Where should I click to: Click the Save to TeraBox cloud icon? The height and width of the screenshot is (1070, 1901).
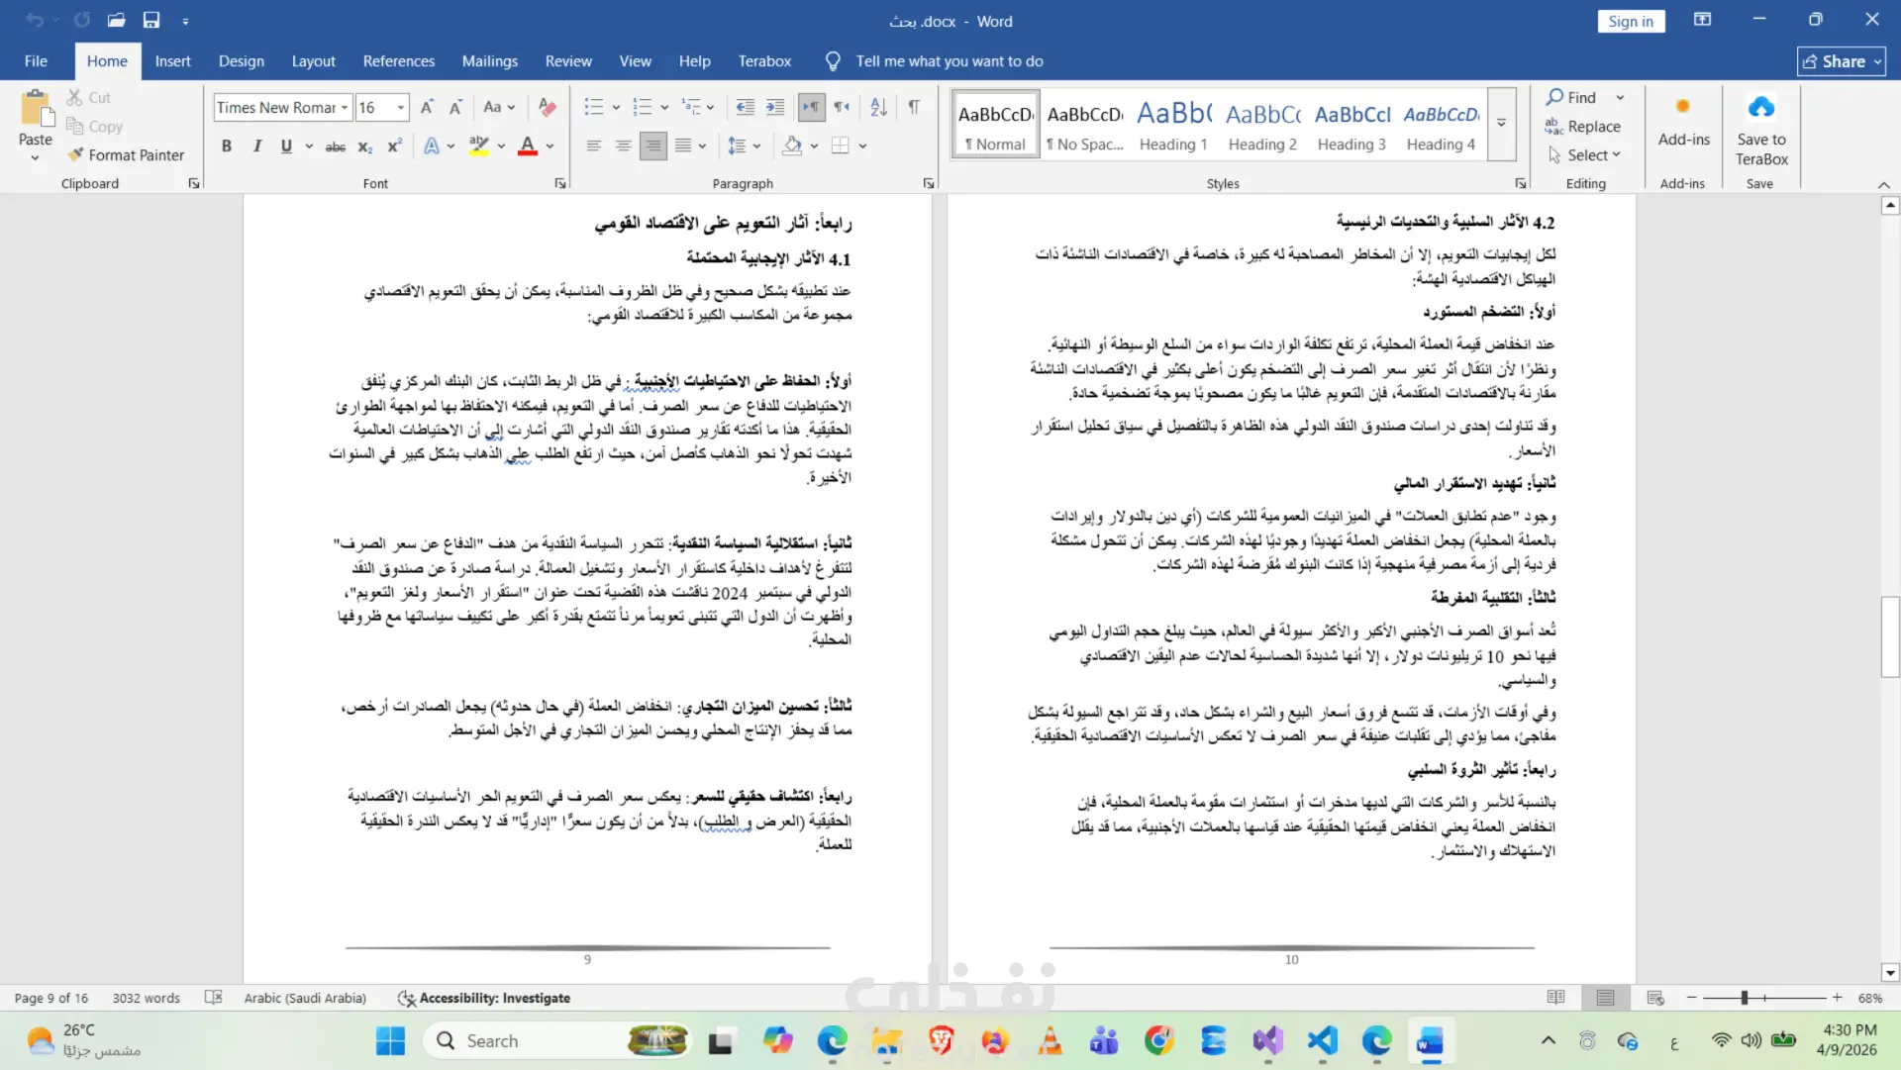[x=1761, y=107]
